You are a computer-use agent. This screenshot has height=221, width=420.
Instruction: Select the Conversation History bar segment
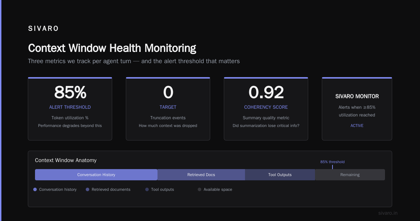click(x=96, y=175)
